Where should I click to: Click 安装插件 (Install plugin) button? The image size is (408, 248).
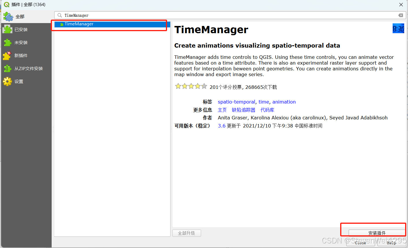pos(377,233)
